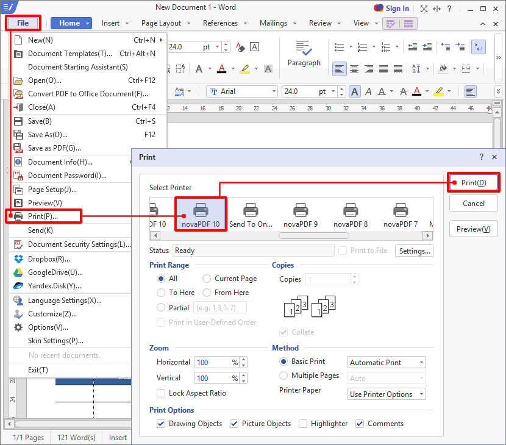Expand the Insert menu arrow
The image size is (506, 445).
tap(127, 23)
